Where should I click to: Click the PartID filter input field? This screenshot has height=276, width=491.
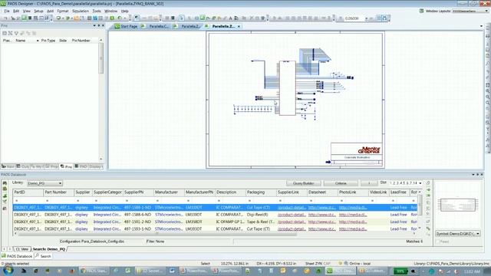click(x=28, y=200)
